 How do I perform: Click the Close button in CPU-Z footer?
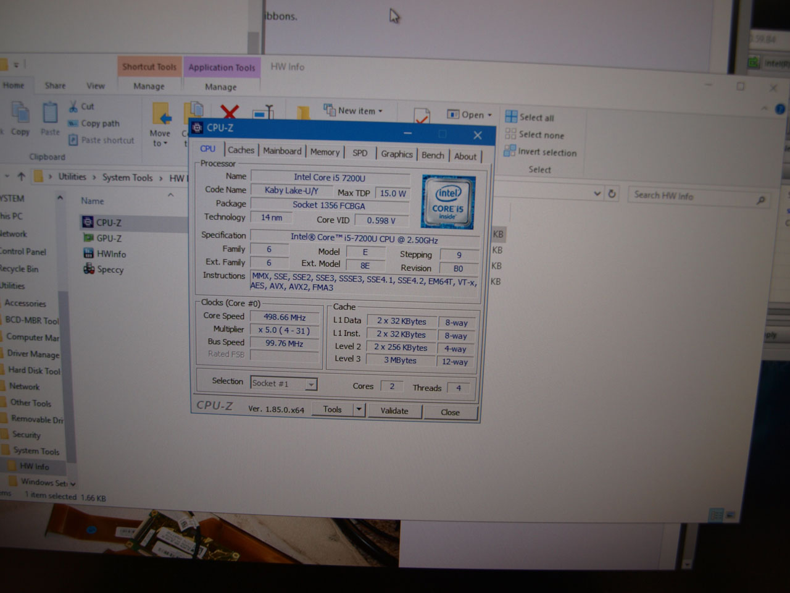[x=450, y=412]
